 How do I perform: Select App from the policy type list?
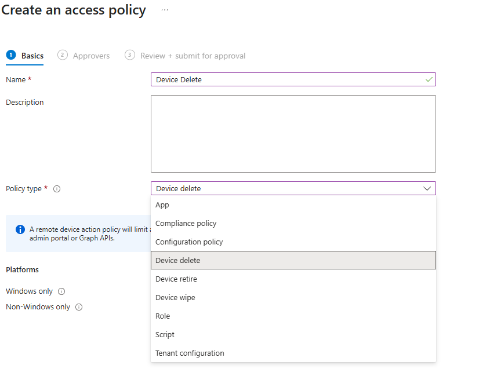162,205
